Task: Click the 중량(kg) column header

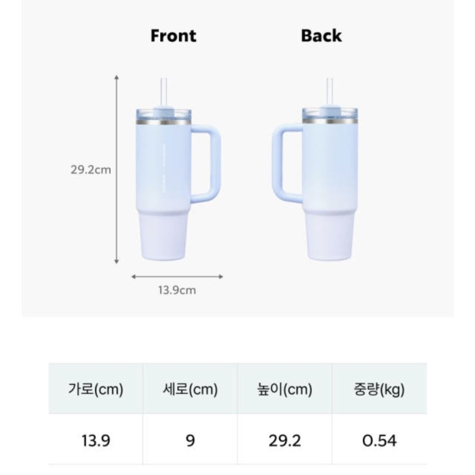Action: point(379,389)
